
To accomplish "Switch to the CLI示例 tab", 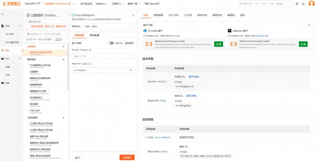I will (188, 15).
